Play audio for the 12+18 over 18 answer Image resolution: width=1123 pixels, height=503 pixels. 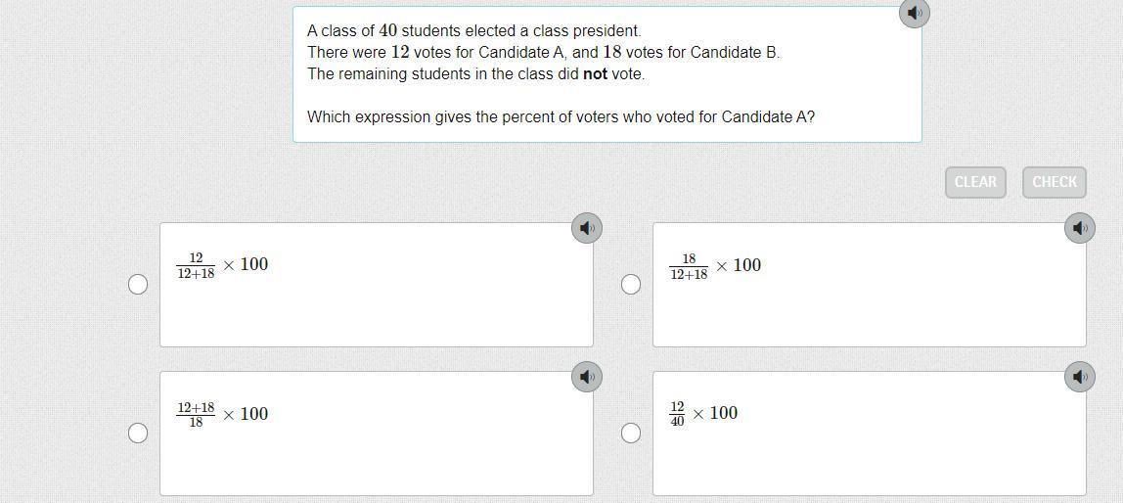coord(586,377)
